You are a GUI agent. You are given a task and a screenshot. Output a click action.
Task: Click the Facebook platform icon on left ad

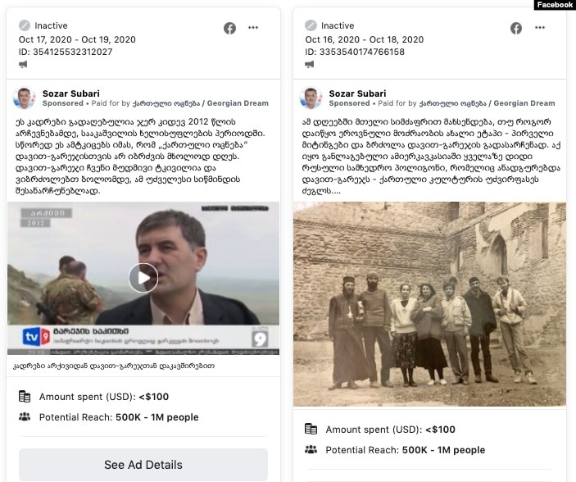[x=229, y=28]
